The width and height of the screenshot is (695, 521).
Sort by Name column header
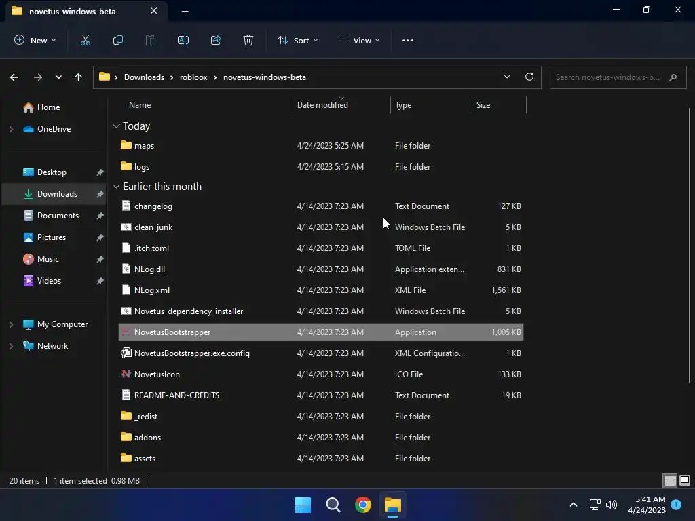[x=140, y=105]
